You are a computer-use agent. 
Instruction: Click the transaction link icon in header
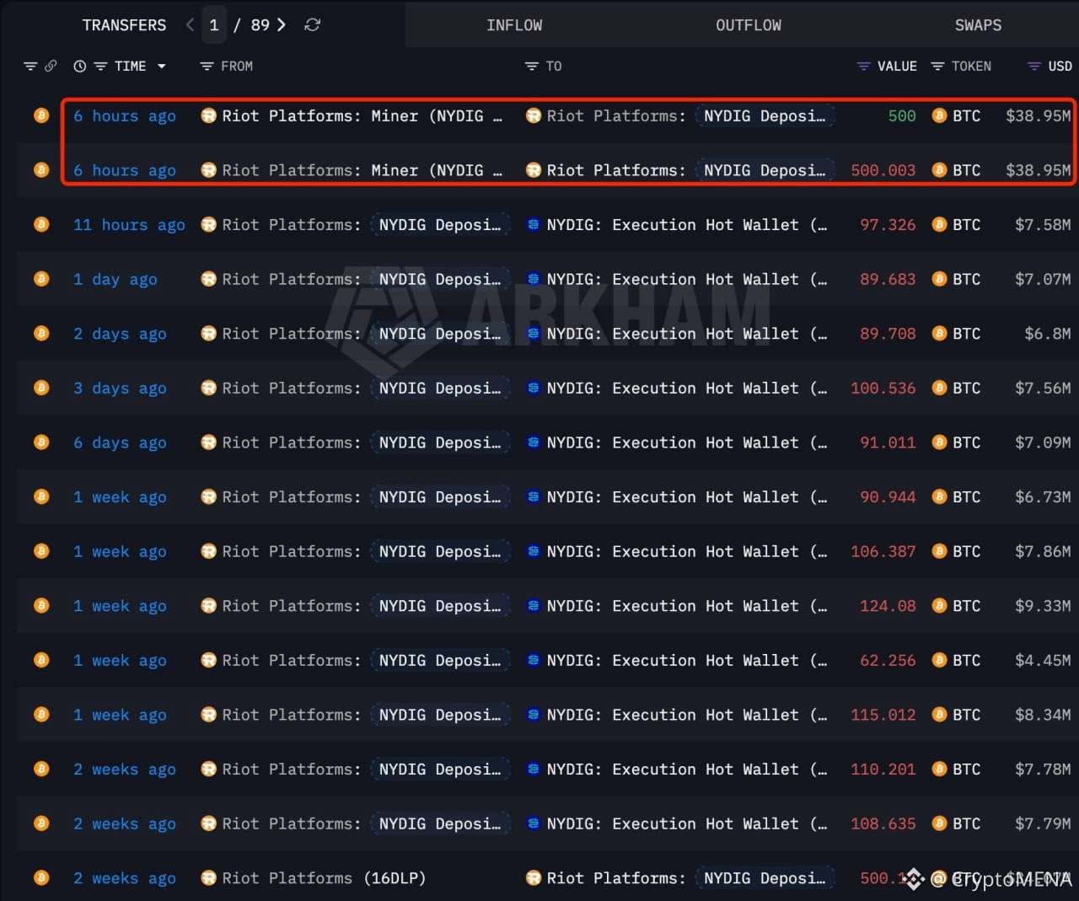51,66
